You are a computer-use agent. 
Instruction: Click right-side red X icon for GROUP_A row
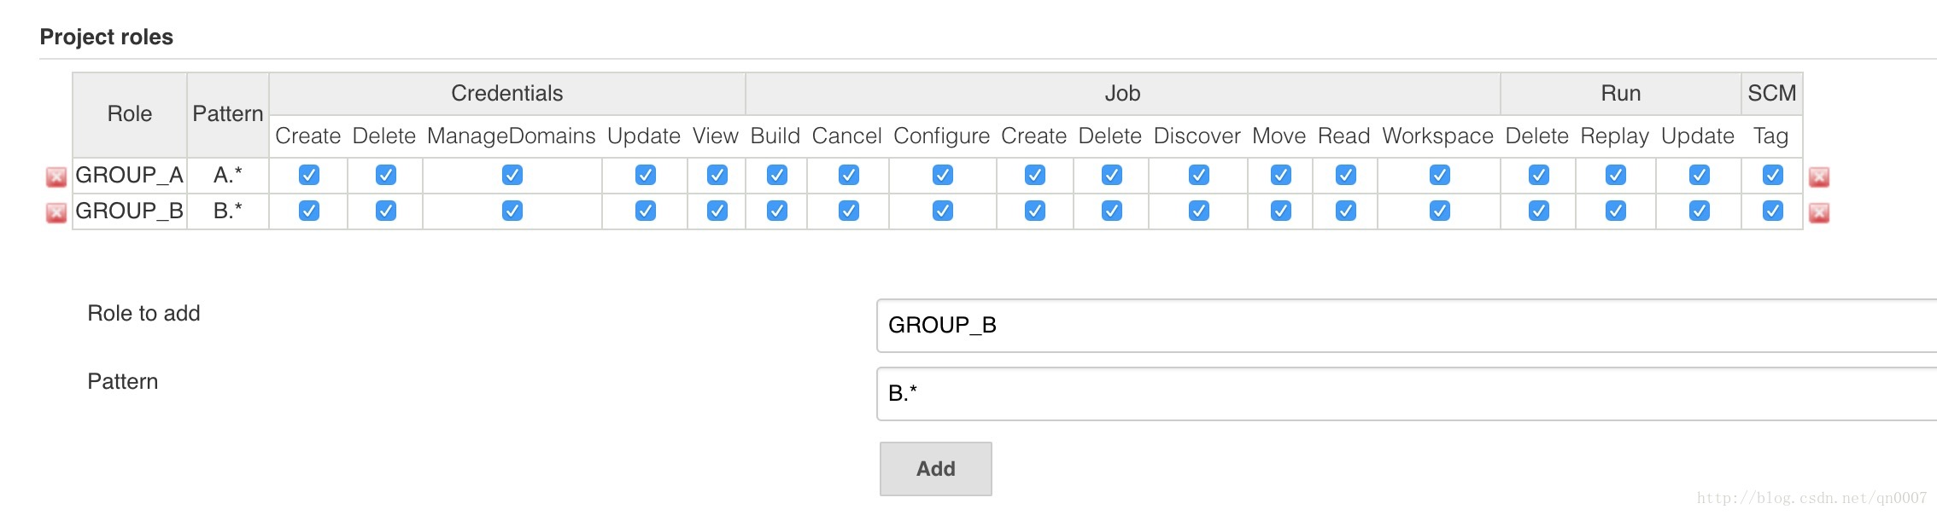[x=1819, y=176]
